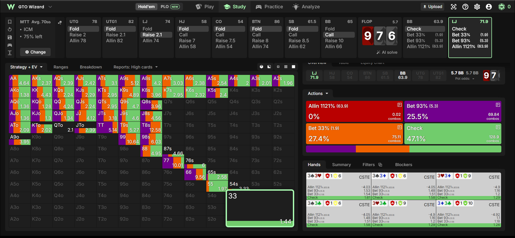Click the green W coin balance icon
Image resolution: width=515 pixels, height=238 pixels.
502,7
